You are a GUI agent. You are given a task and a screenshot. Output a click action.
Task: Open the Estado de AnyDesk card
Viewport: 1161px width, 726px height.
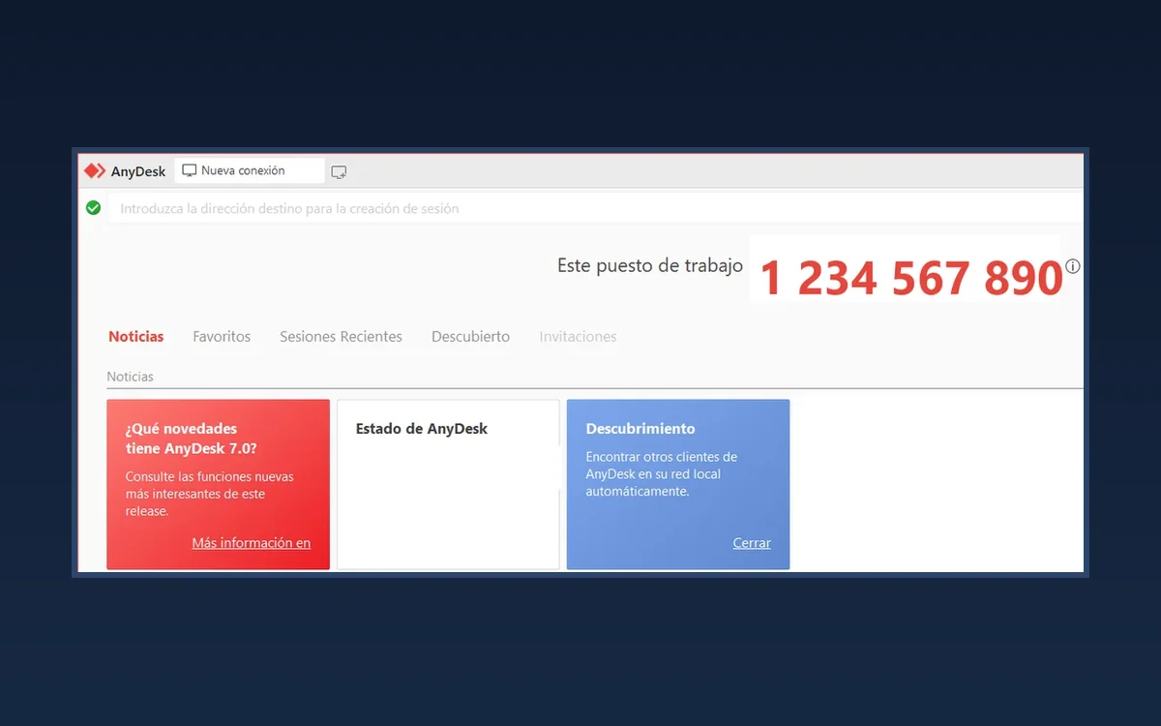coord(448,485)
